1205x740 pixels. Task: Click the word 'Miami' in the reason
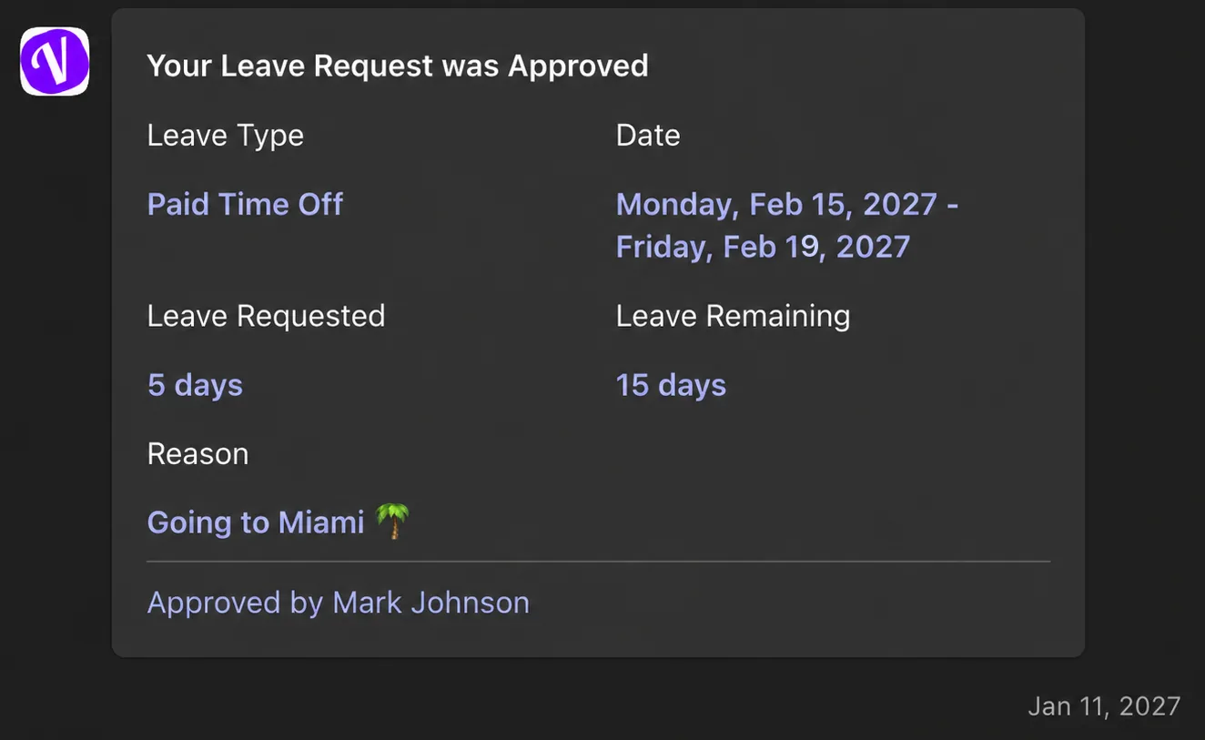point(321,522)
